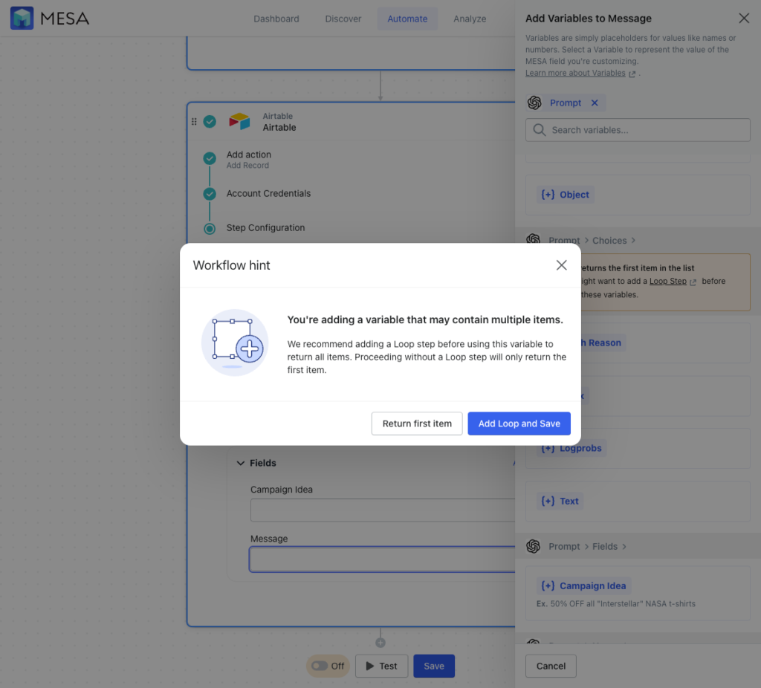Switch to the Dashboard tab
Viewport: 761px width, 688px height.
click(276, 19)
